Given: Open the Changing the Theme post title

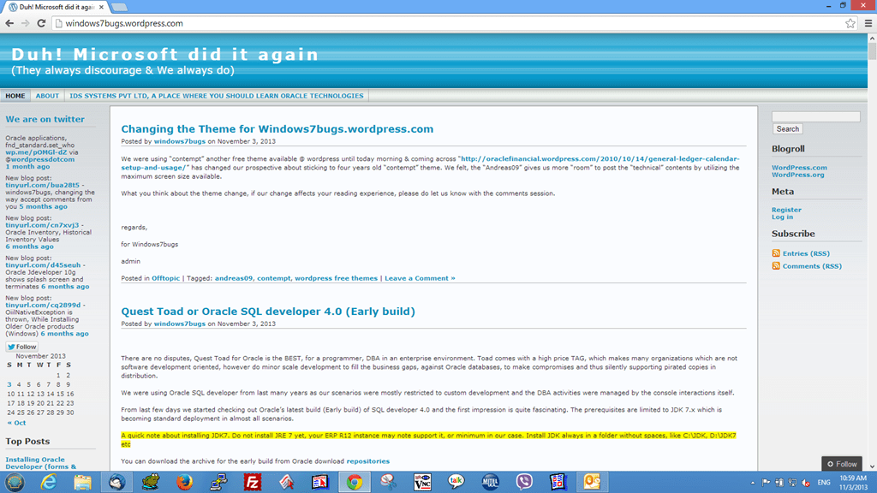Looking at the screenshot, I should (277, 128).
